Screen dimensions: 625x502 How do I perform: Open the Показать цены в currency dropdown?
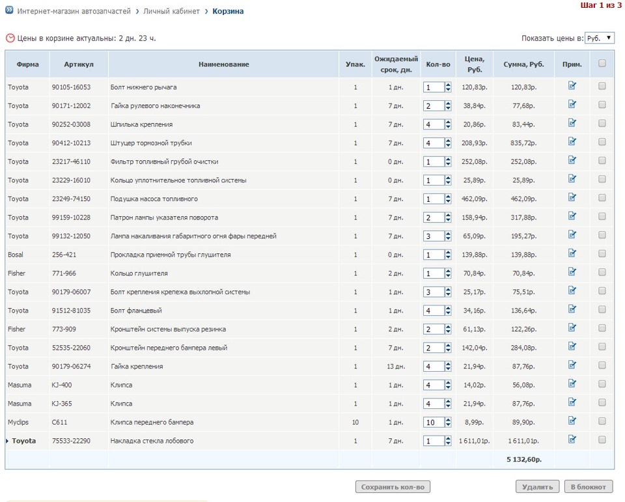tap(599, 38)
